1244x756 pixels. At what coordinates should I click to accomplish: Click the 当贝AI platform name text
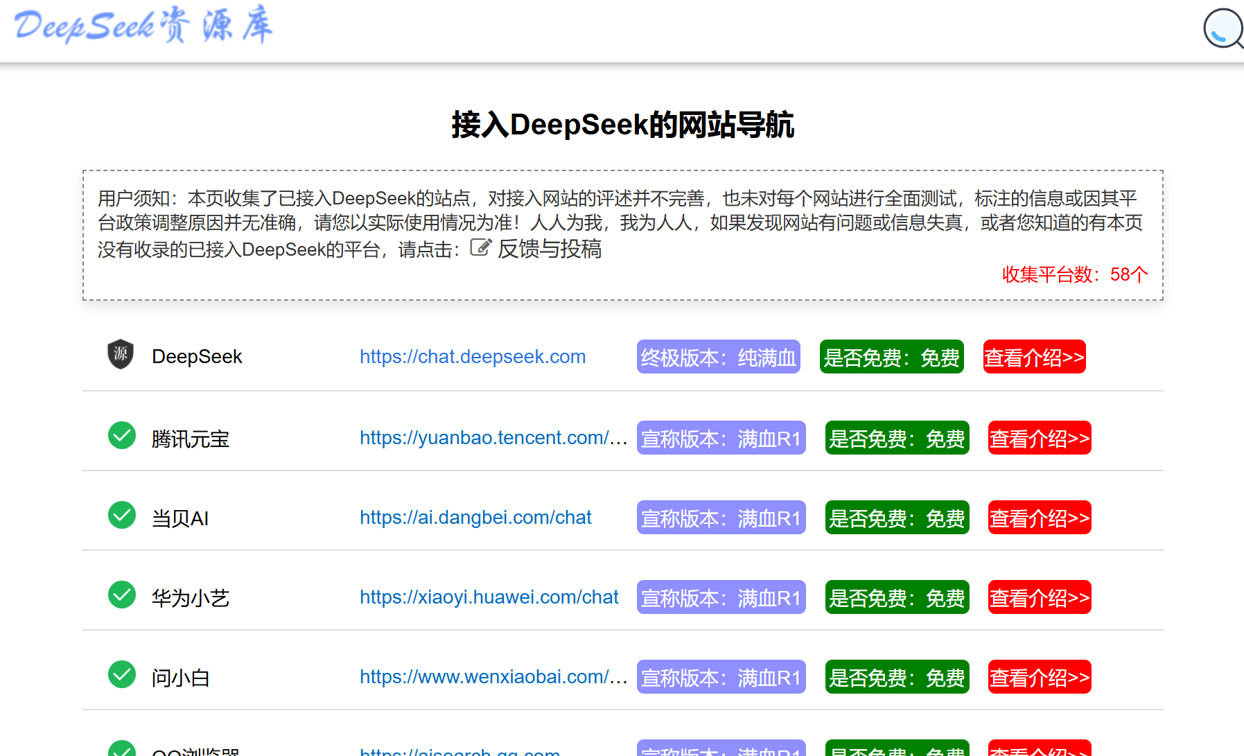tap(180, 518)
